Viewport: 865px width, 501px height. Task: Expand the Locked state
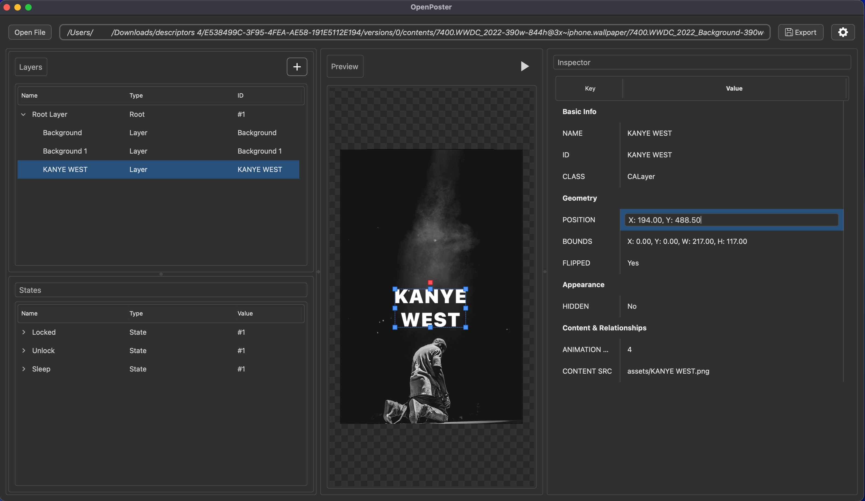click(23, 332)
